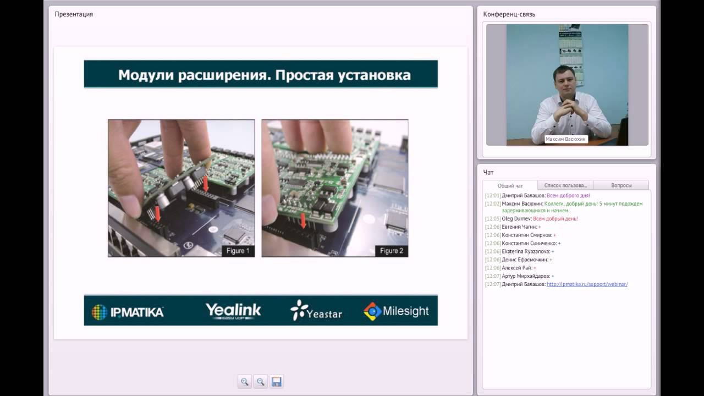
Task: Open the Список пользова... tab
Action: click(565, 185)
